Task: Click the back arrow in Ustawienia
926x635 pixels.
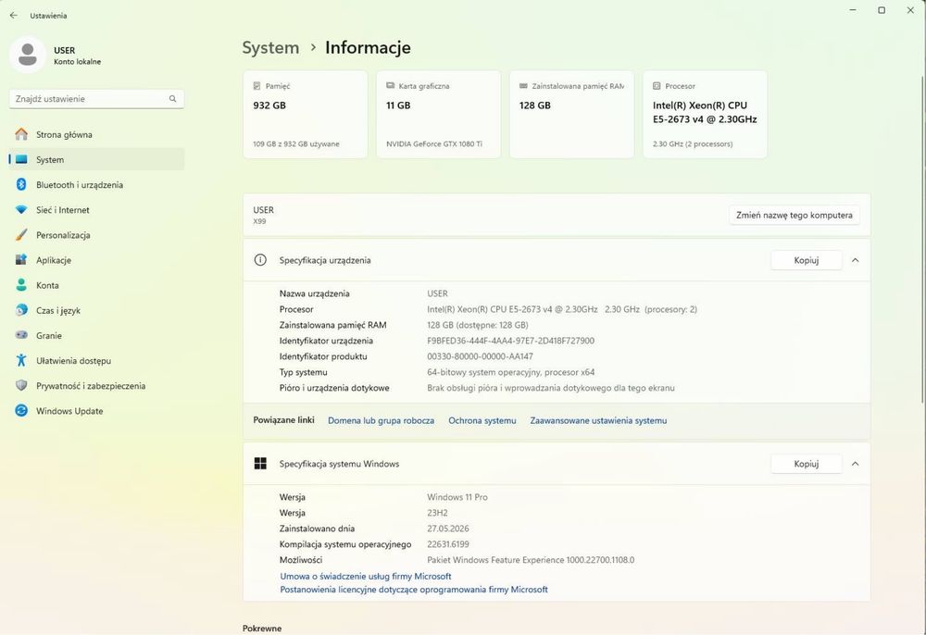Action: click(14, 16)
